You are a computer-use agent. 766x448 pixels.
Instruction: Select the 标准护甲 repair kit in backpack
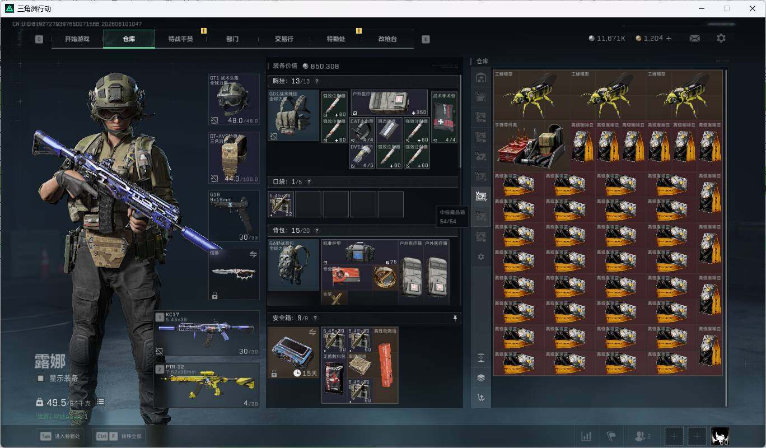point(359,253)
